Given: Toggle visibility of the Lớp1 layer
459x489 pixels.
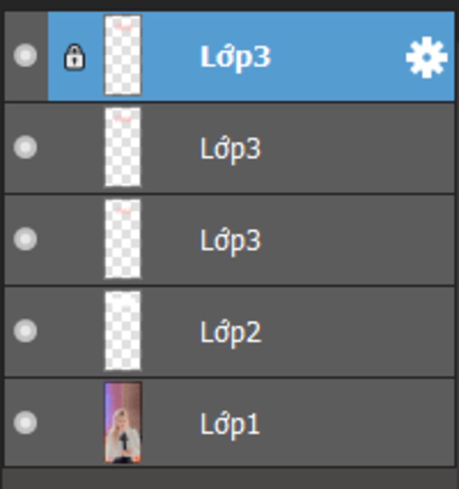Looking at the screenshot, I should [x=25, y=423].
